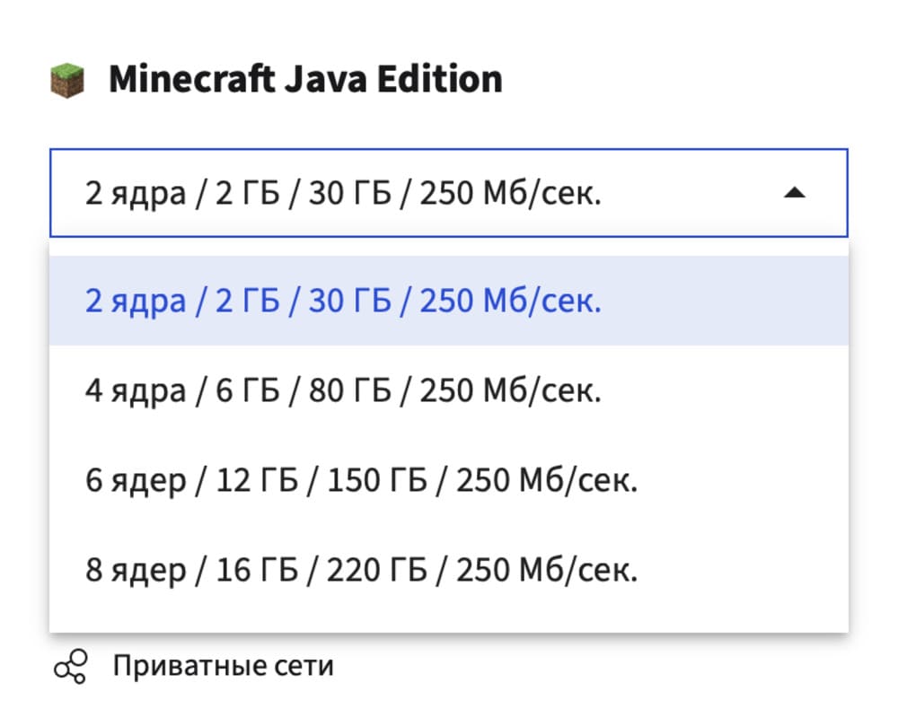Pick the 6 ядер / 12 ГБ option
898x709 pixels.
[361, 480]
